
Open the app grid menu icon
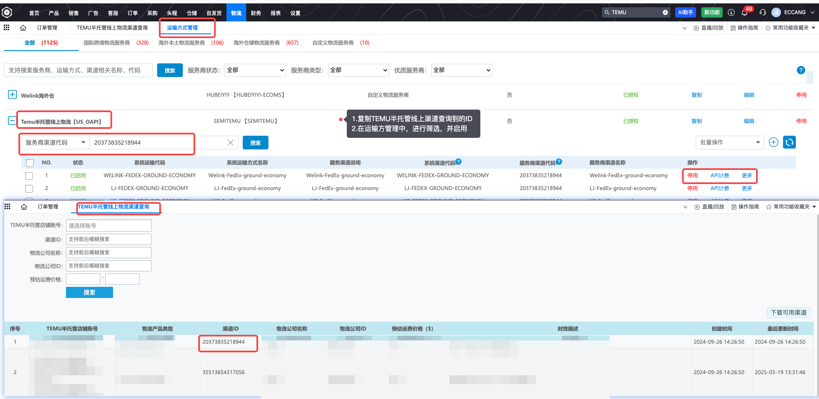[7, 27]
